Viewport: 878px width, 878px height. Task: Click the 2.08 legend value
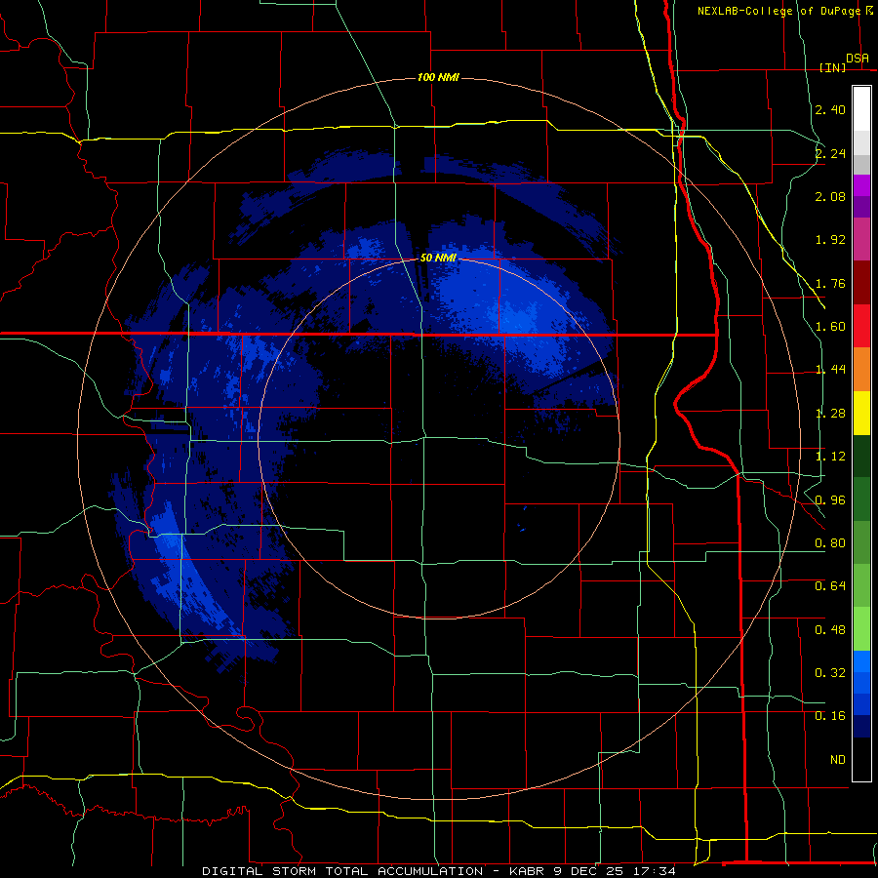[830, 196]
